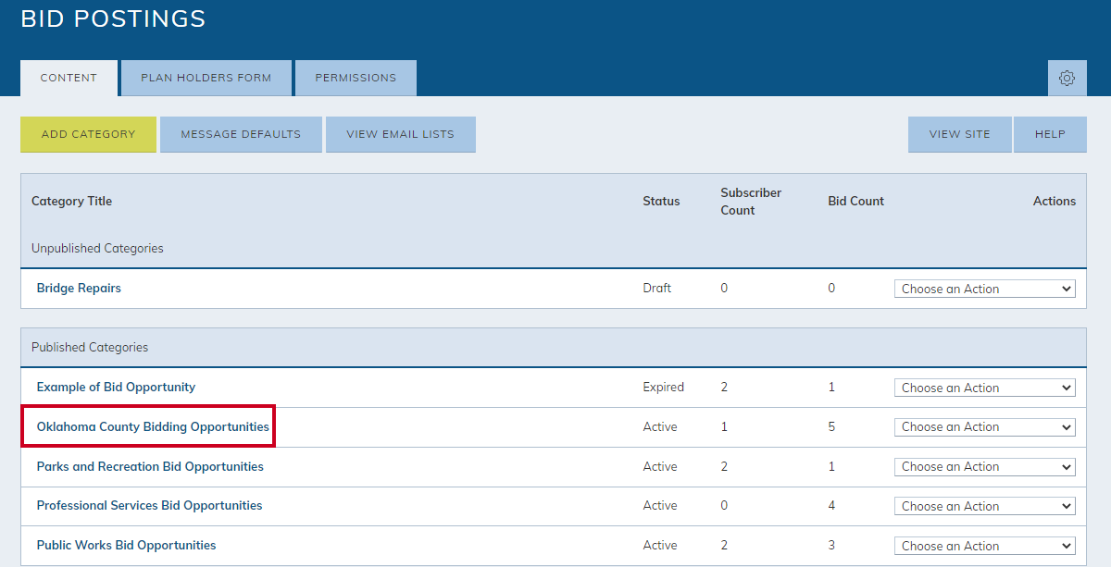Click the Unpublished Categories heading
This screenshot has width=1111, height=567.
click(97, 249)
